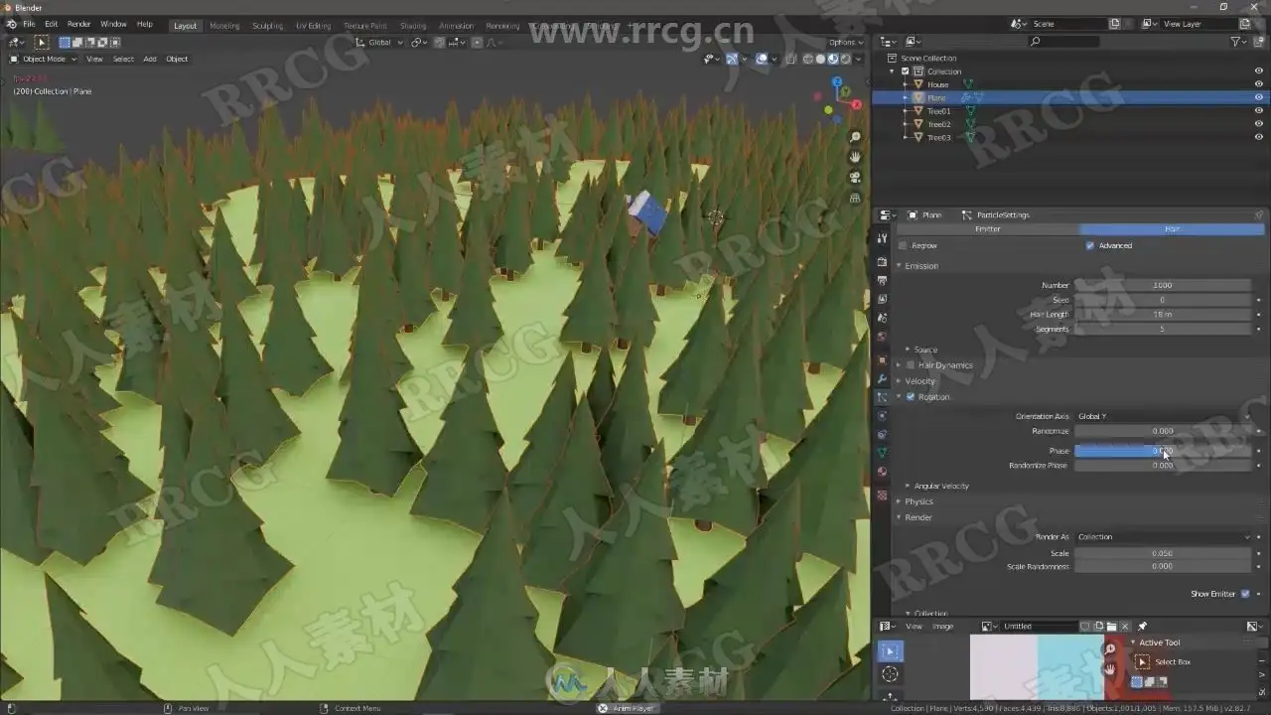Open the Global transform orientation dropdown
This screenshot has height=715, width=1271.
coord(380,43)
